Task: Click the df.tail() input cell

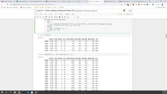Action: click(87, 35)
